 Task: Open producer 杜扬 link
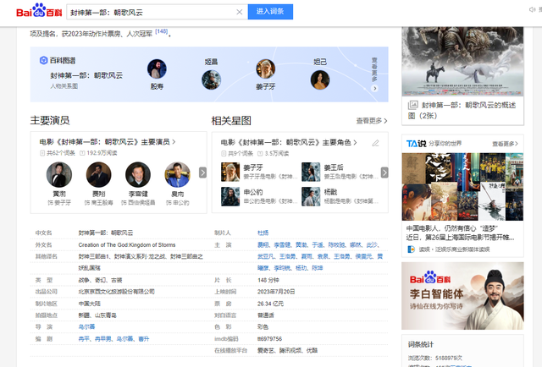click(x=263, y=233)
